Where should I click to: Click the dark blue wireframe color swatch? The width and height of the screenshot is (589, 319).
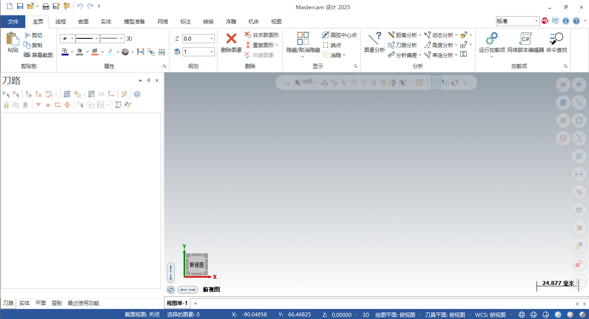[65, 52]
